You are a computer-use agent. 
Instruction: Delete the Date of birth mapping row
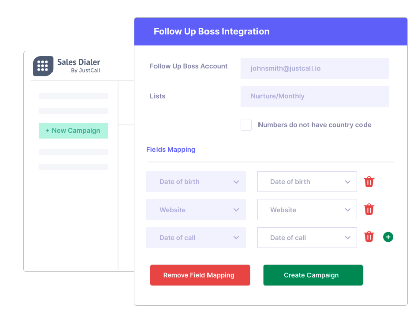pyautogui.click(x=369, y=182)
